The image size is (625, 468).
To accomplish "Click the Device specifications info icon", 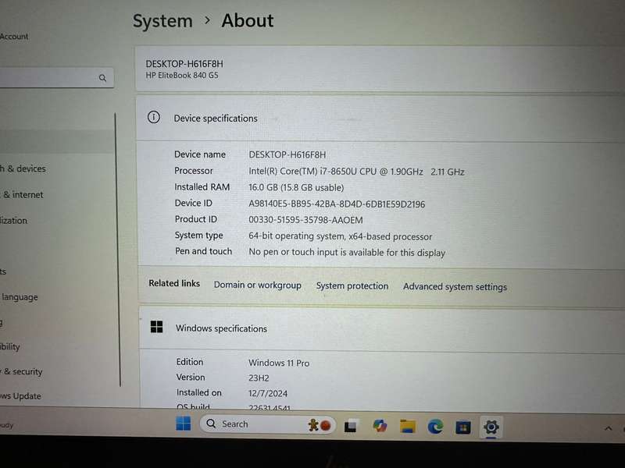I will pyautogui.click(x=154, y=118).
